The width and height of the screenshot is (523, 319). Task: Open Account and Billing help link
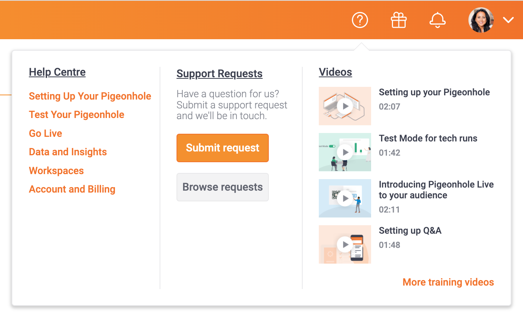coord(72,189)
